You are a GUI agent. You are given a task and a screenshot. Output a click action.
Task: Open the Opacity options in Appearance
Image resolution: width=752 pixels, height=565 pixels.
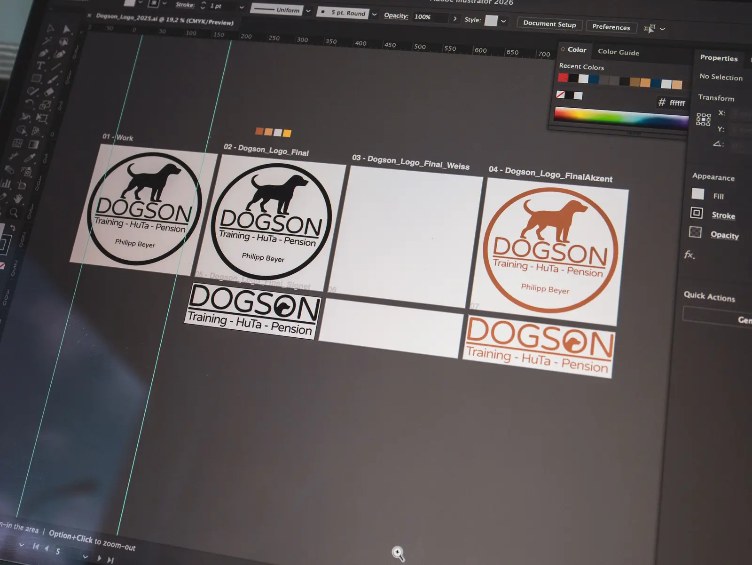coord(724,235)
